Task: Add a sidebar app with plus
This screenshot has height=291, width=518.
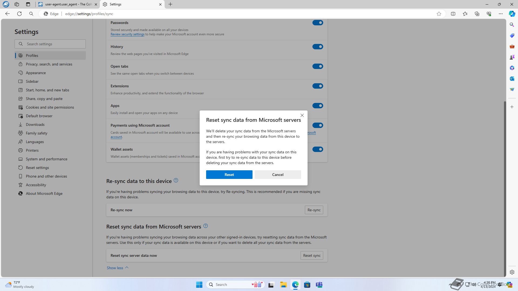Action: (512, 107)
